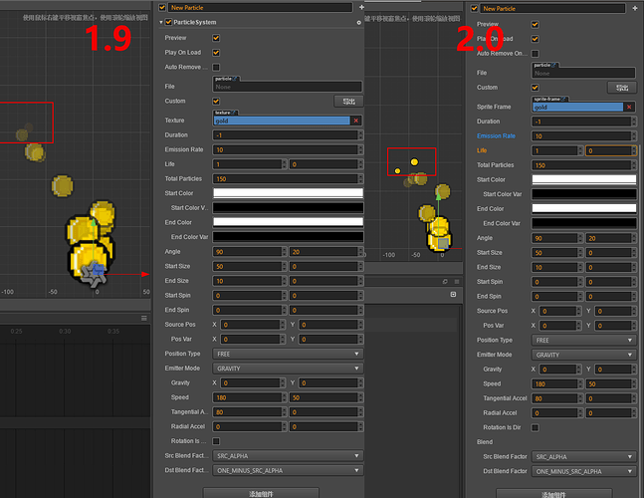This screenshot has height=498, width=644.
Task: Toggle the node active checkbox beside New Particle in 1.9
Action: (162, 7)
